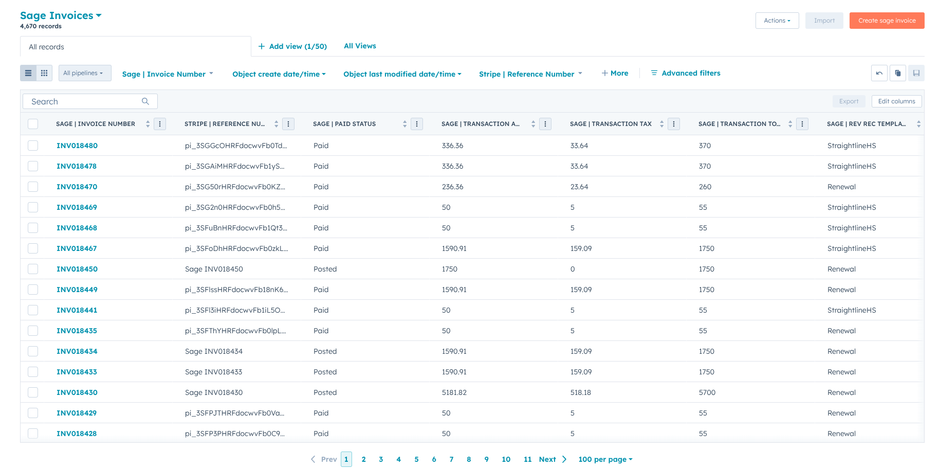Click the clone view copy icon

[897, 73]
